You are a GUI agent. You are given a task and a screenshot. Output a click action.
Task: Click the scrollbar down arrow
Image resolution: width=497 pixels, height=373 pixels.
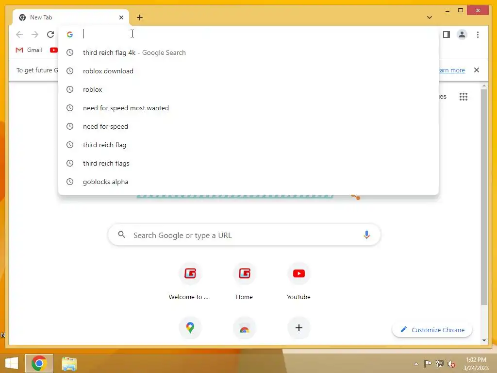pyautogui.click(x=484, y=340)
